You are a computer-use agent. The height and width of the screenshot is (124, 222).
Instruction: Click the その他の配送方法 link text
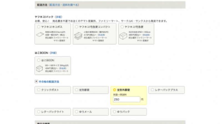pyautogui.click(x=49, y=81)
